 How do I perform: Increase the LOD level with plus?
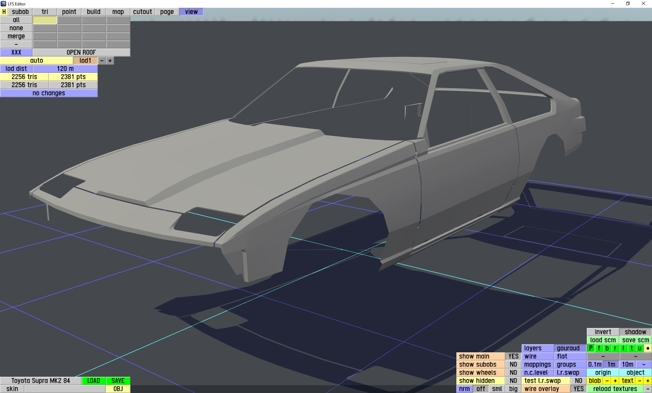click(110, 61)
